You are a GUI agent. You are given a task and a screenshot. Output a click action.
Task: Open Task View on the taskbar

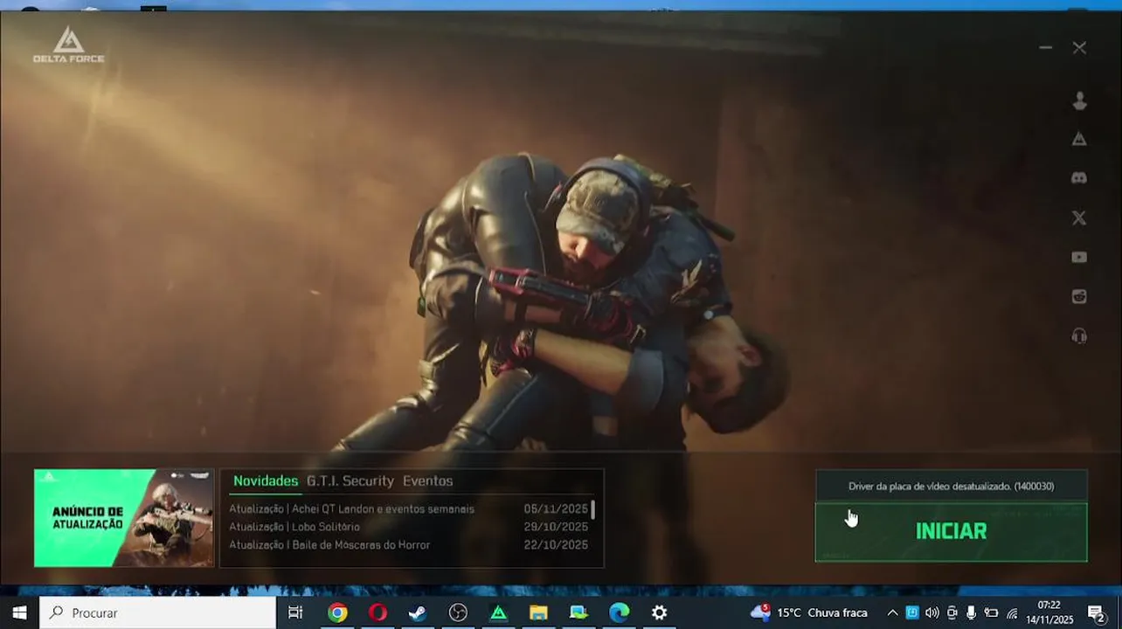[x=295, y=612]
